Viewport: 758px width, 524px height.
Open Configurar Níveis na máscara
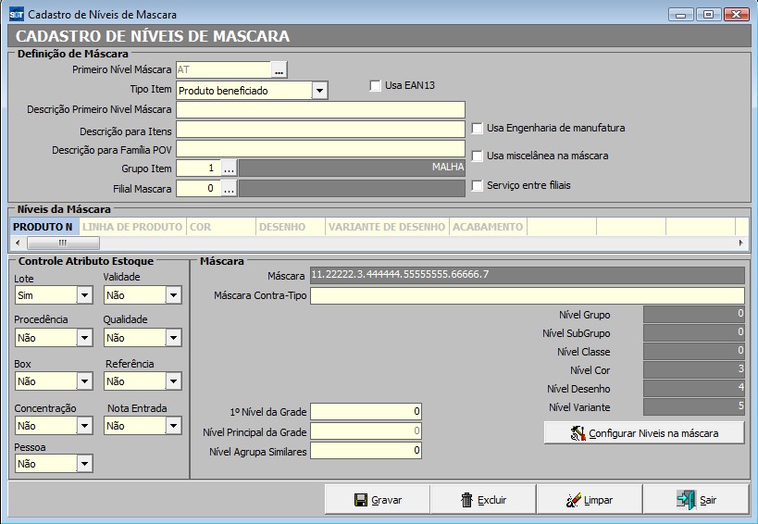pyautogui.click(x=644, y=432)
